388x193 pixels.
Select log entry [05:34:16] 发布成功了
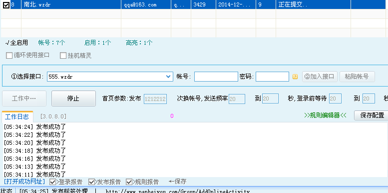tap(34, 159)
